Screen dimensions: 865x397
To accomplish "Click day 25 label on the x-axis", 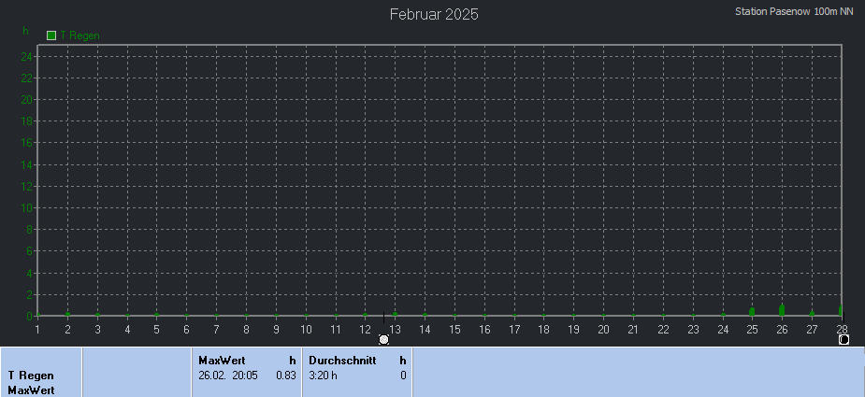I will (x=753, y=330).
